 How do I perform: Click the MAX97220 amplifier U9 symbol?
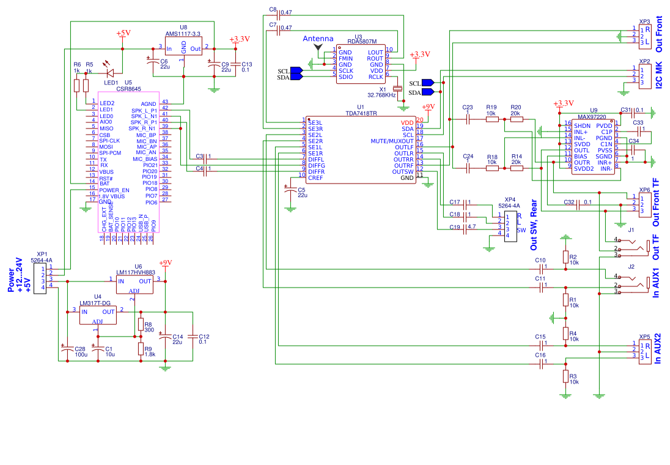(x=594, y=147)
